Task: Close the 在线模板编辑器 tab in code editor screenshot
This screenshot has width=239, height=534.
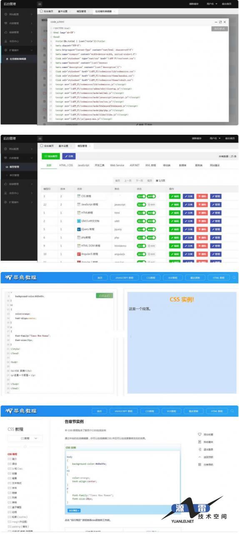Action: coord(115,12)
